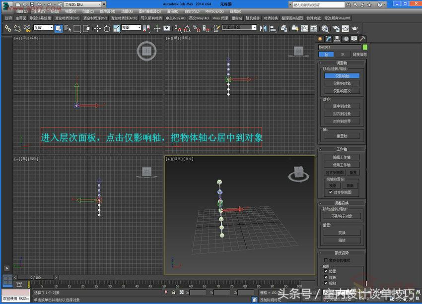Select the Select and Rotate tool
This screenshot has height=304, width=422.
click(107, 29)
